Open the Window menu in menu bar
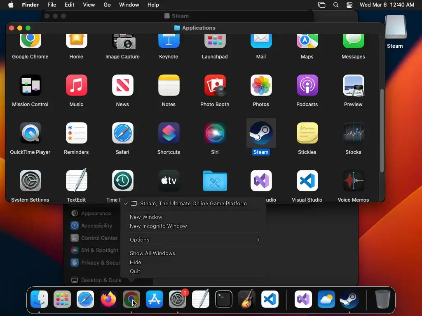 129,5
